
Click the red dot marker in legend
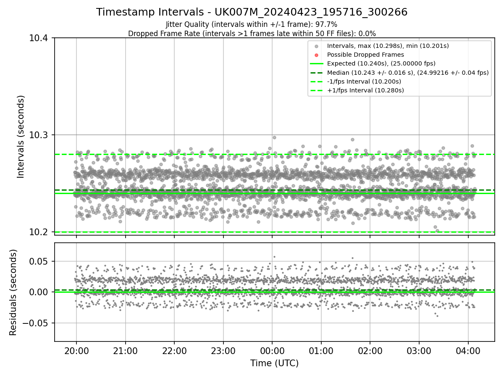[317, 55]
